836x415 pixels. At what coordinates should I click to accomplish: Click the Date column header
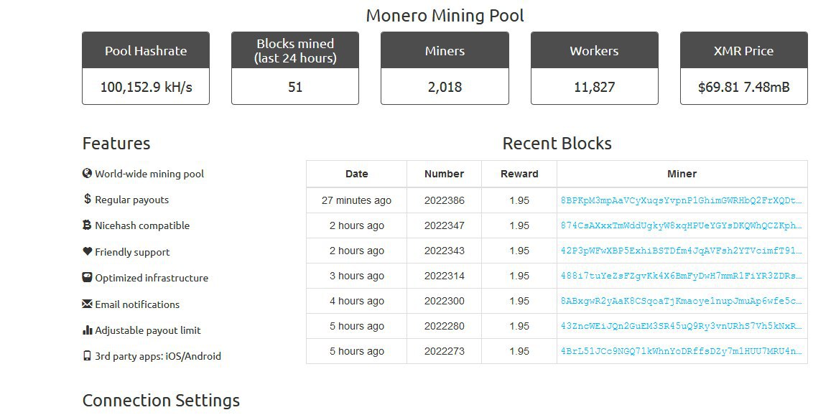356,174
